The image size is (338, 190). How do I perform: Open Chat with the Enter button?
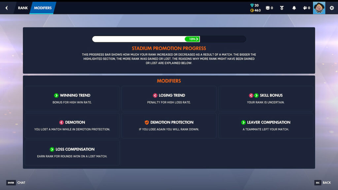tap(11, 182)
